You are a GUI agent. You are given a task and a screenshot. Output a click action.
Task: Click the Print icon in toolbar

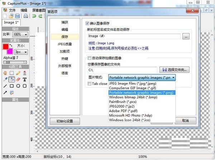point(25,16)
